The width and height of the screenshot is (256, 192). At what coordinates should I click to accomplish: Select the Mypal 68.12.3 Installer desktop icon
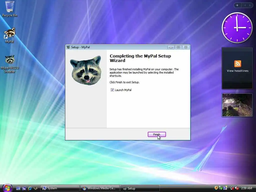(x=10, y=64)
